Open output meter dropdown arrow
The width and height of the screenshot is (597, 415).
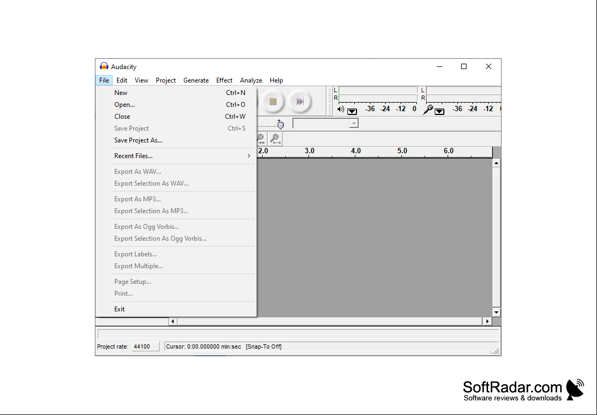[352, 111]
